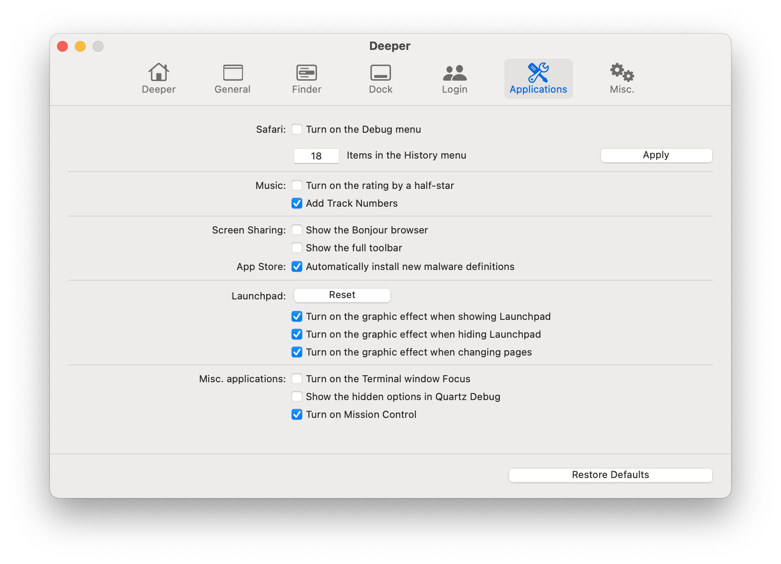Enable Show the Bonjour browser

click(297, 230)
